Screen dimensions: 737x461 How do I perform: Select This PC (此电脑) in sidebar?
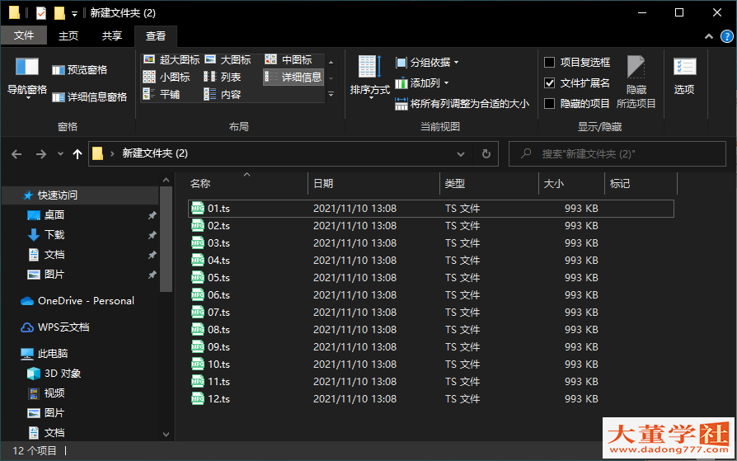click(45, 354)
